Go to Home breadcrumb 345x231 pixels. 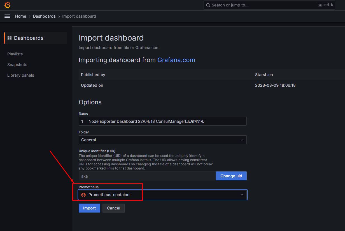pos(21,16)
